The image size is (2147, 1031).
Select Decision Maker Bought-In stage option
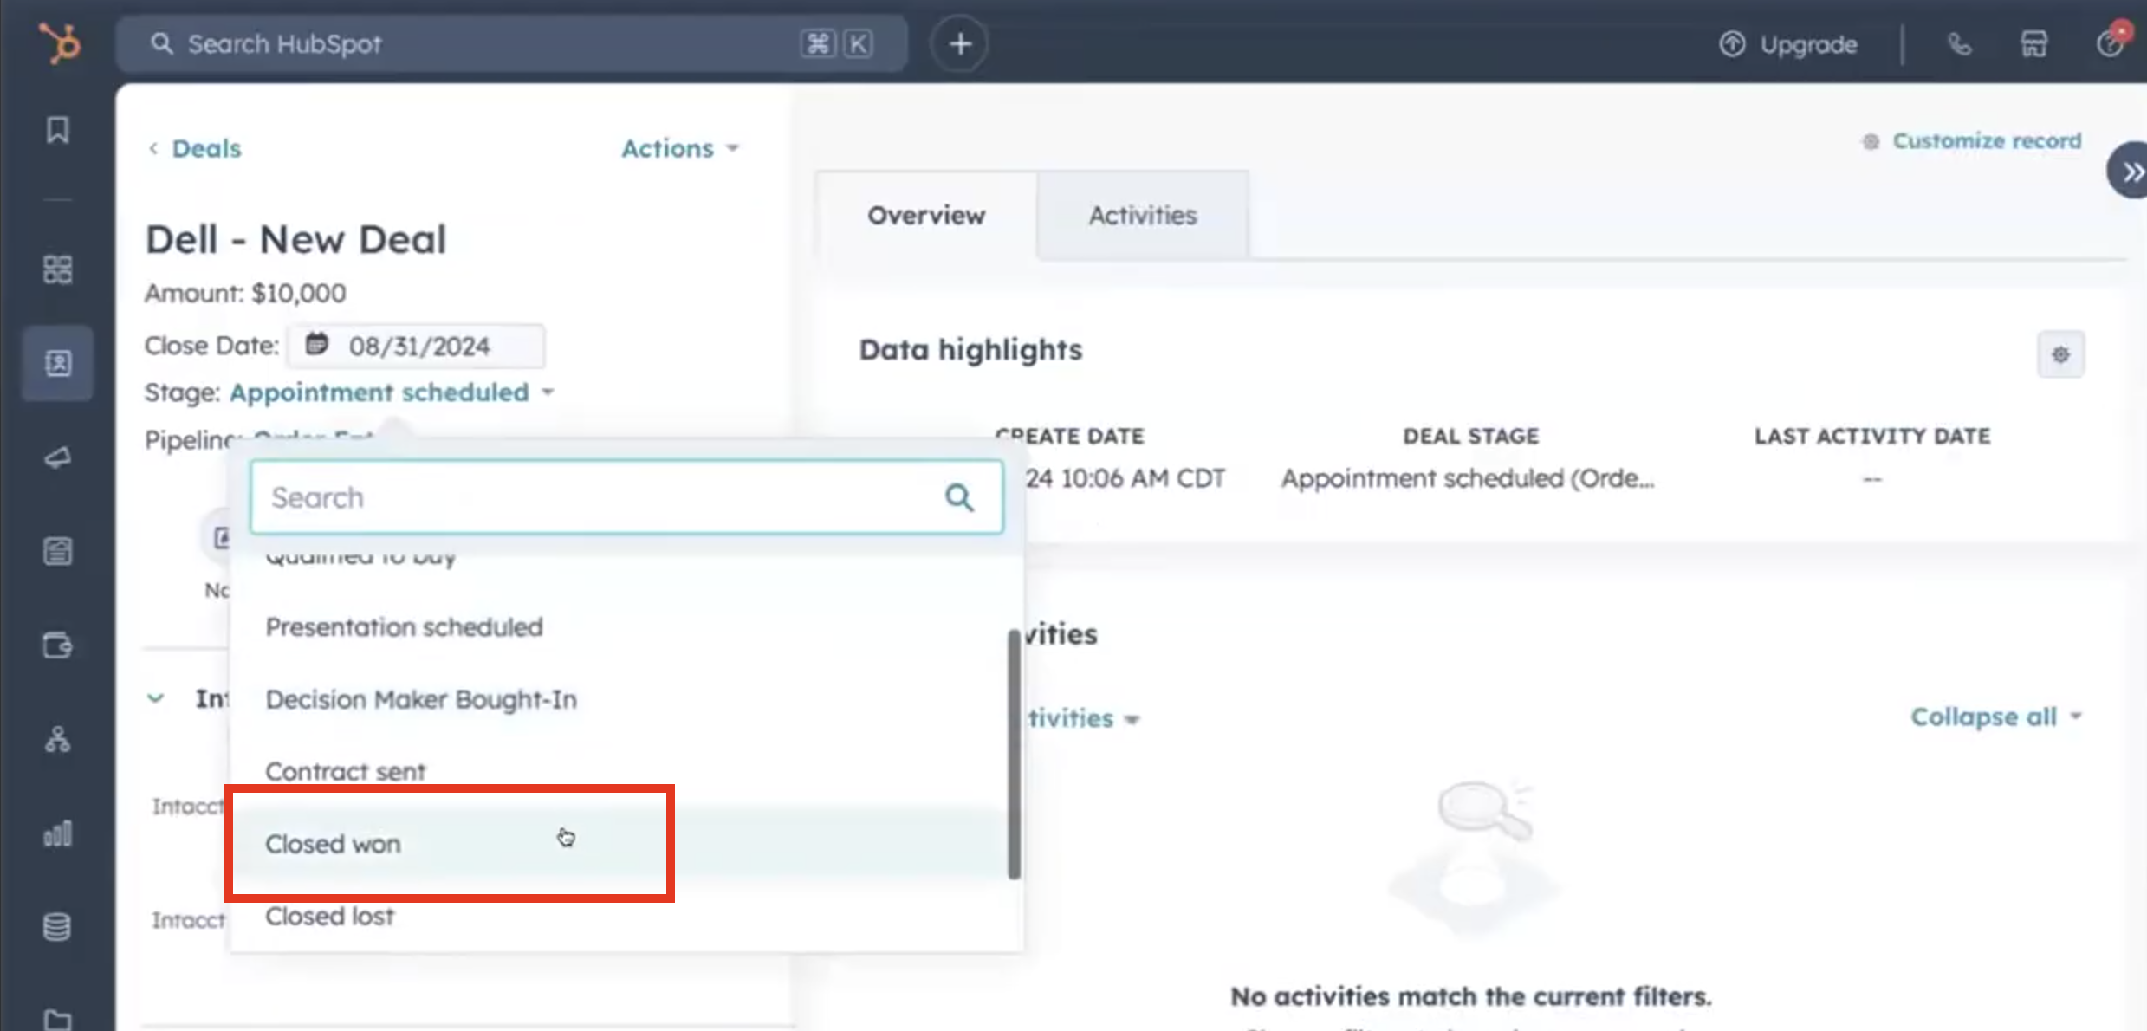619,699
